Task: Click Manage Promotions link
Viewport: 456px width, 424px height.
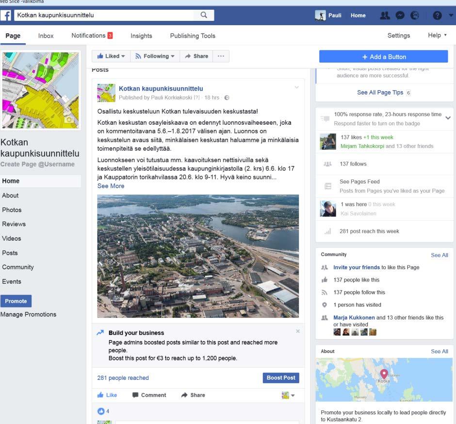Action: coord(28,314)
